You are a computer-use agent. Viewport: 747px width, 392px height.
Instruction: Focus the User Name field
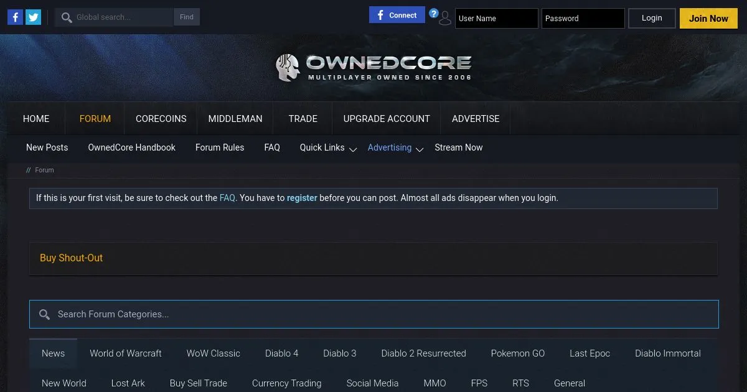(x=497, y=18)
